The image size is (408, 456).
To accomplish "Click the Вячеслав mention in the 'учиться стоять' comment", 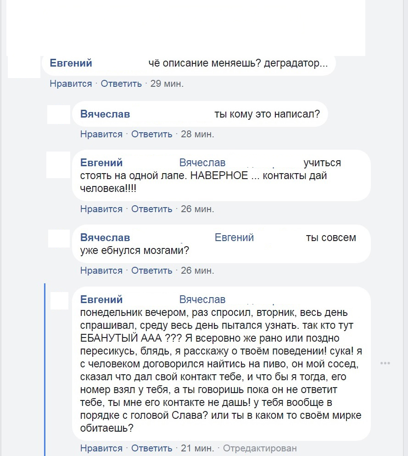I will point(202,163).
